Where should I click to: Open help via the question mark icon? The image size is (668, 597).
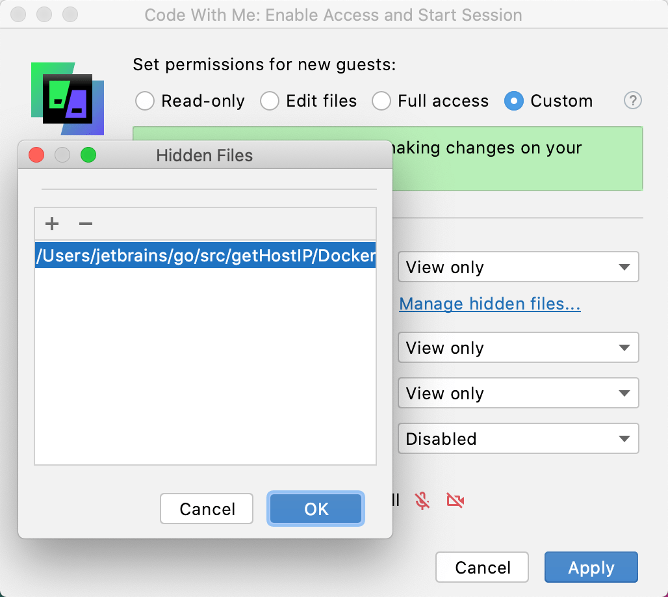(632, 101)
